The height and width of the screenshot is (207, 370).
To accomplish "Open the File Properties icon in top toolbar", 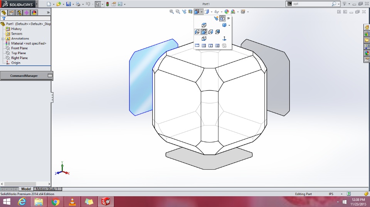I will pos(114,4).
